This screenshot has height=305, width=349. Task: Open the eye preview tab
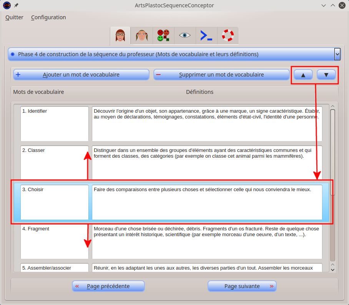click(x=185, y=36)
